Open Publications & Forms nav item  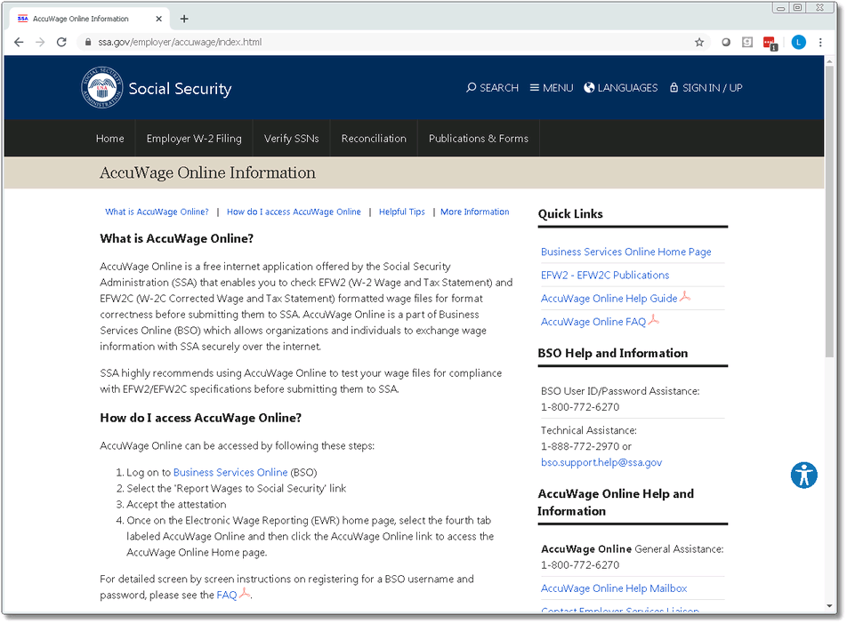coord(479,138)
